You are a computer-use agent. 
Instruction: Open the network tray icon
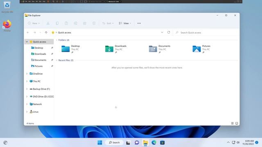234,143
